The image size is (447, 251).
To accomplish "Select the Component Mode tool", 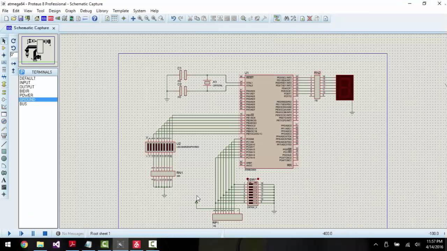I will point(4,48).
